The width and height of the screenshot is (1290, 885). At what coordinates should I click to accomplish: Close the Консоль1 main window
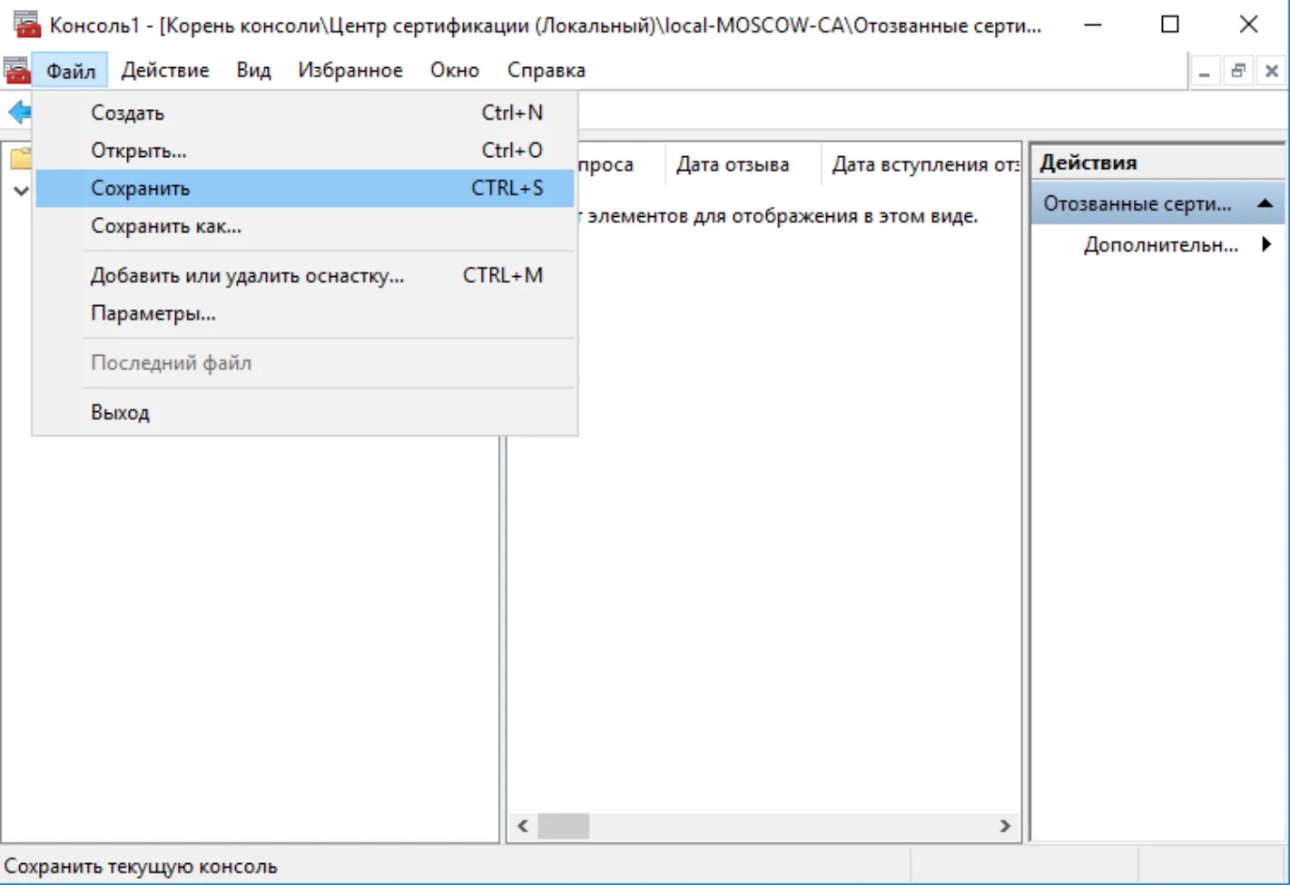click(1249, 25)
